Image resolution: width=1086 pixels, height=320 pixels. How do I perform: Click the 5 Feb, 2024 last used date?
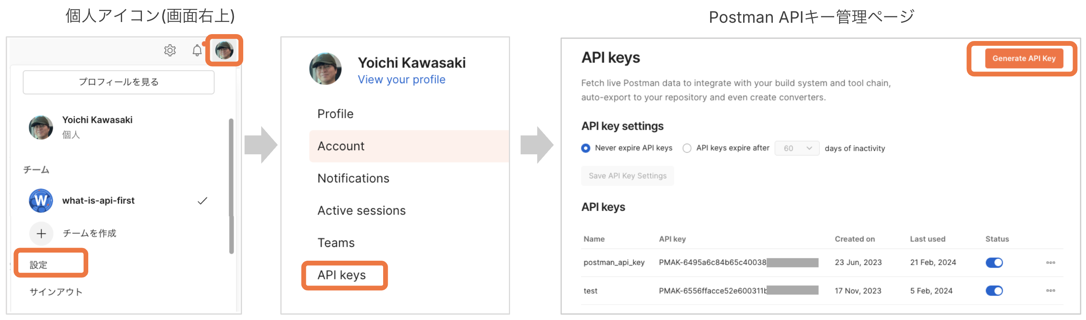click(x=931, y=290)
